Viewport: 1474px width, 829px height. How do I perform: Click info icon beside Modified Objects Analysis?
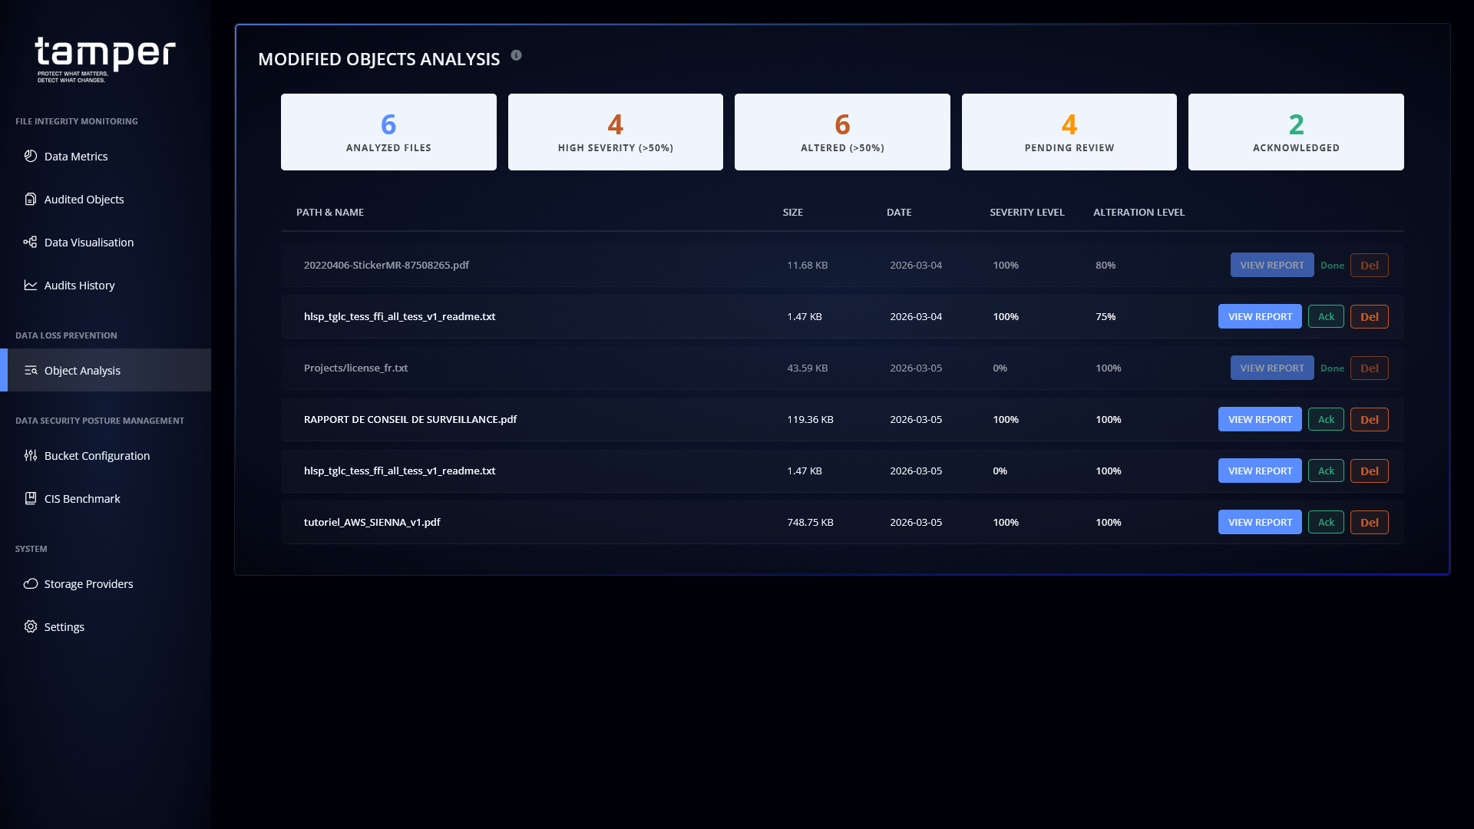coord(517,55)
